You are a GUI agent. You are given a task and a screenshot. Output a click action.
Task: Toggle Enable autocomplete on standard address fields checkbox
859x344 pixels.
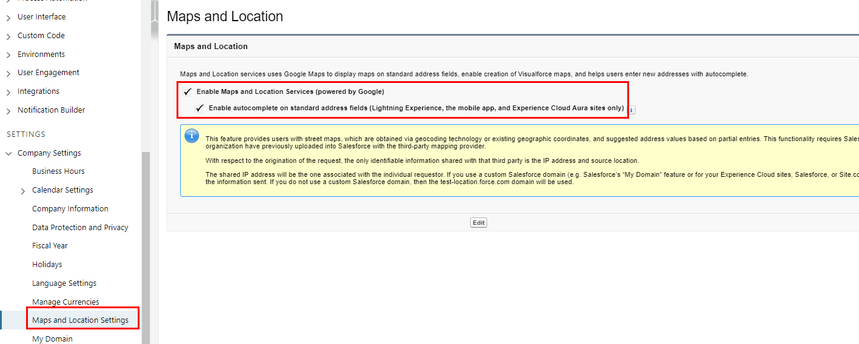point(200,108)
